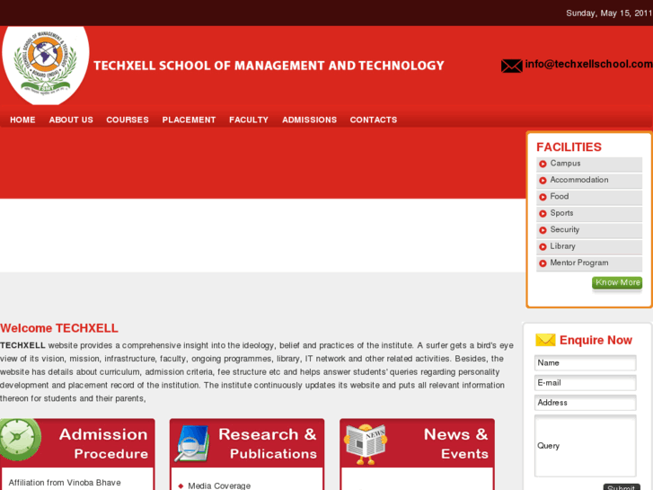The image size is (653, 490).
Task: Click the red bullet icon beside Library
Action: click(x=543, y=247)
